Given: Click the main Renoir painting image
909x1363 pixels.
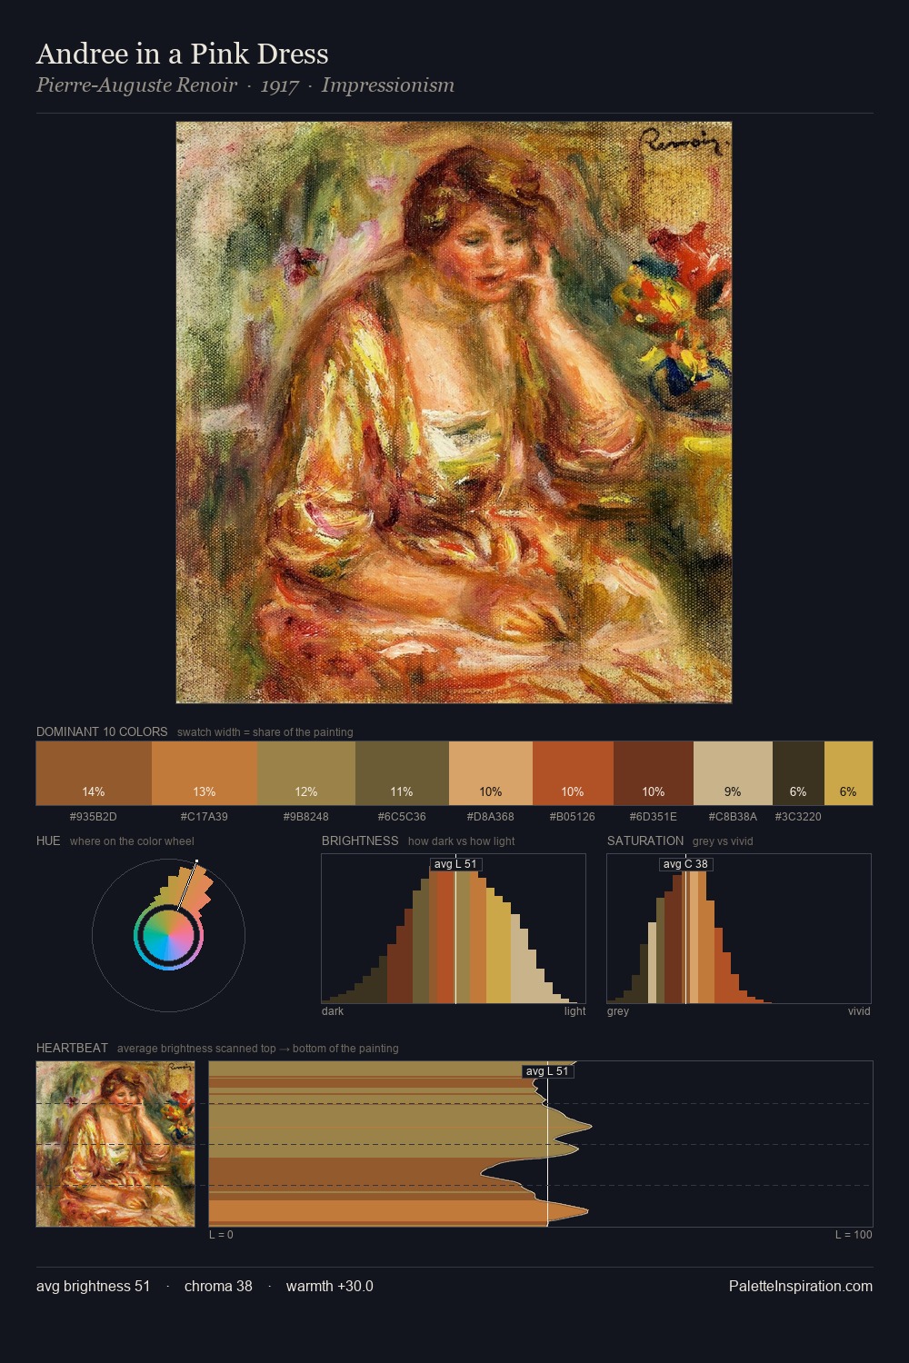Looking at the screenshot, I should point(454,413).
